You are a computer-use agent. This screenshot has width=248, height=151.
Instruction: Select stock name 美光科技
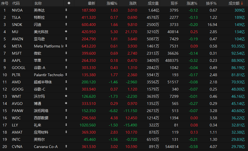(41, 32)
